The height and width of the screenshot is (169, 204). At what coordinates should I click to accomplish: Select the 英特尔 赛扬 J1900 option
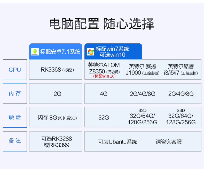click(143, 70)
